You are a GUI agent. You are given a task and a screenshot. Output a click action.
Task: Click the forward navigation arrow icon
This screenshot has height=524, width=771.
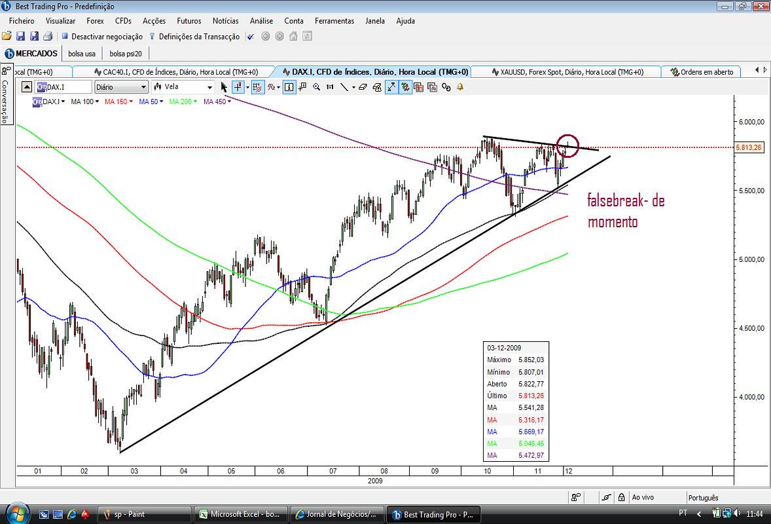pos(279,36)
